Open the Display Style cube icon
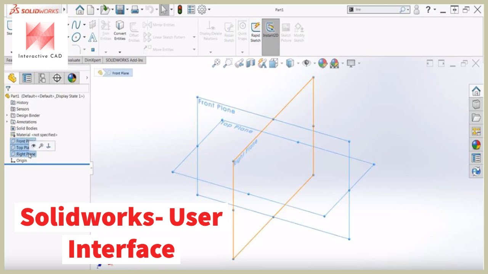This screenshot has width=488, height=274. (290, 63)
